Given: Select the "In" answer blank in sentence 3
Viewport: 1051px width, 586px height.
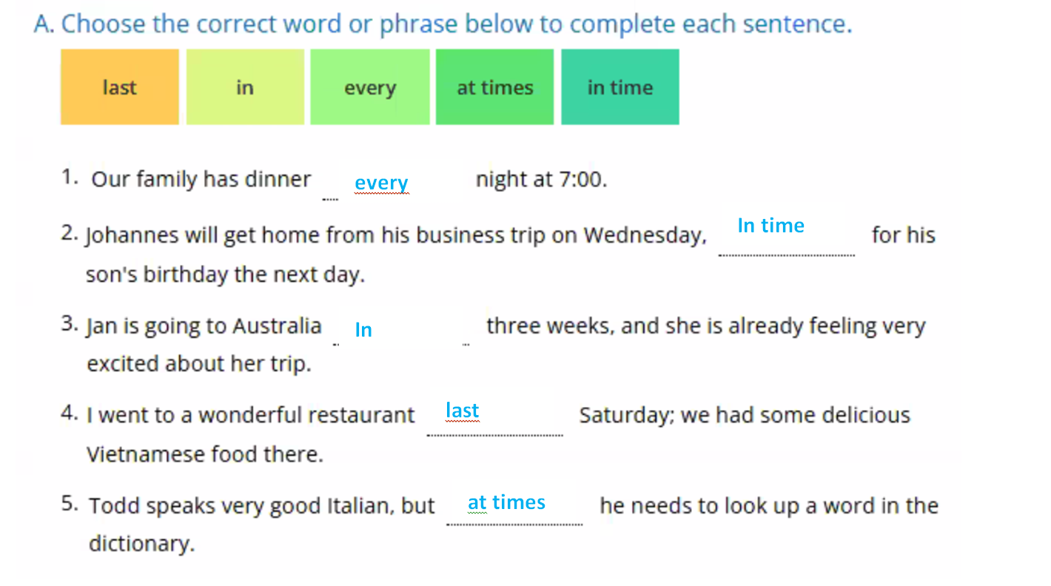Looking at the screenshot, I should point(363,330).
